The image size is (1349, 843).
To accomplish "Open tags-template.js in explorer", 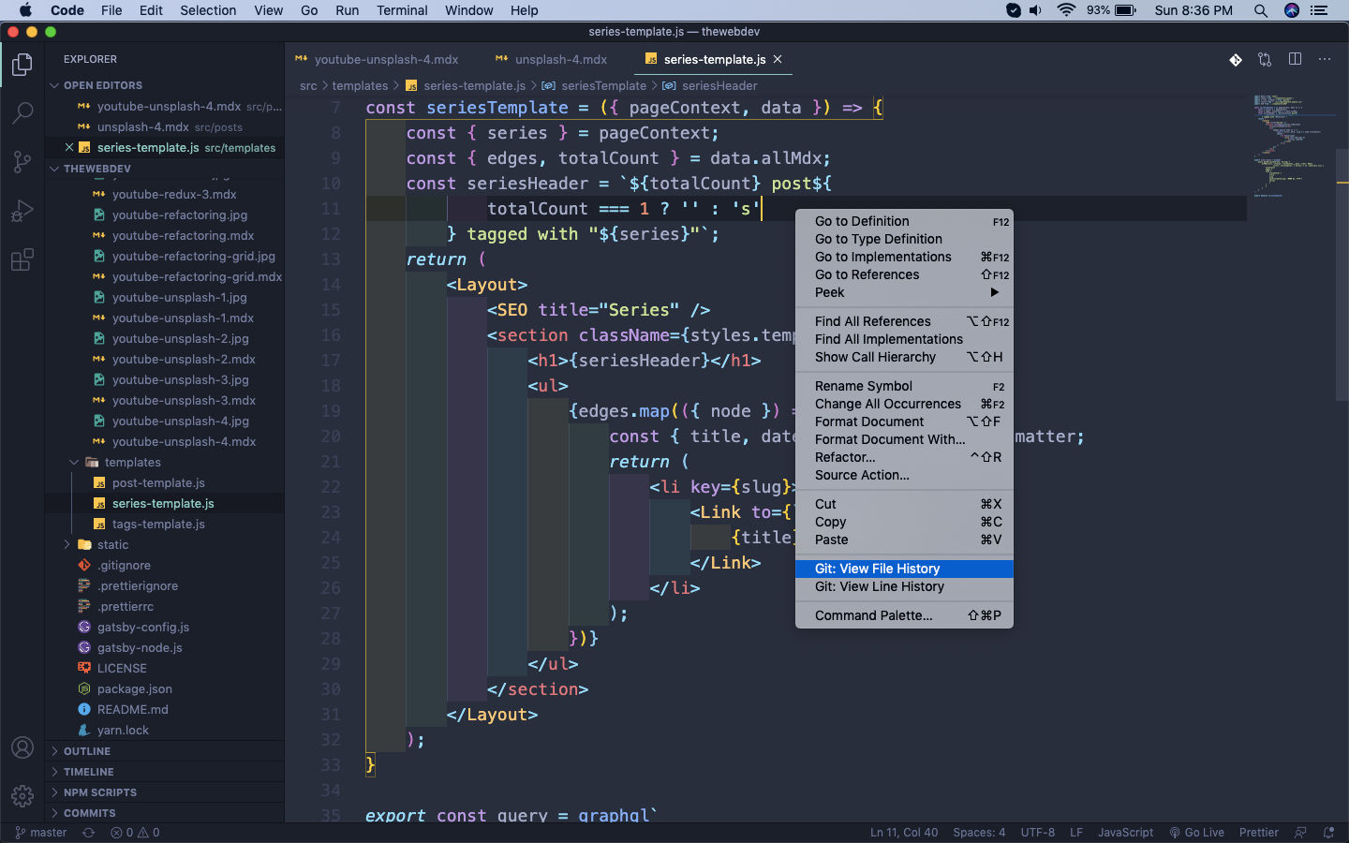I will coord(158,524).
